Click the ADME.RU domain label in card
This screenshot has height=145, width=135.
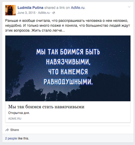pos(15,119)
